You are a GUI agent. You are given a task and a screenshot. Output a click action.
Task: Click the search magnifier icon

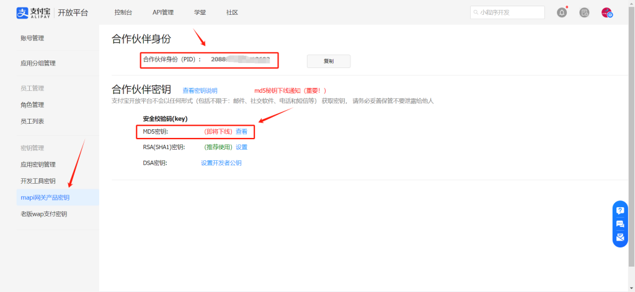[476, 12]
